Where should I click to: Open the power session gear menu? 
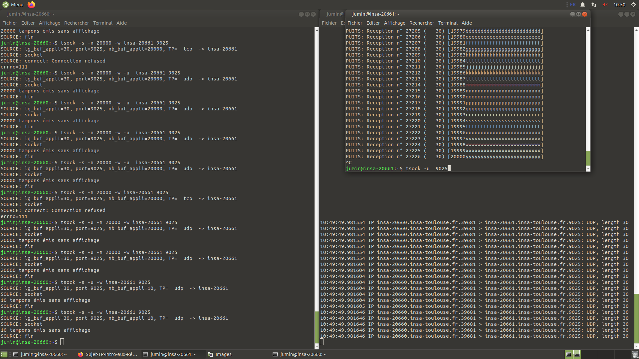(x=633, y=5)
